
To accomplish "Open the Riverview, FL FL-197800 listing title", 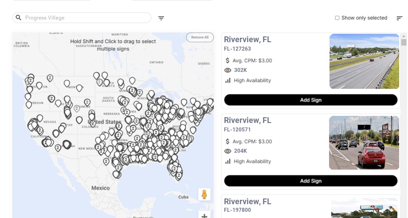I will [247, 202].
